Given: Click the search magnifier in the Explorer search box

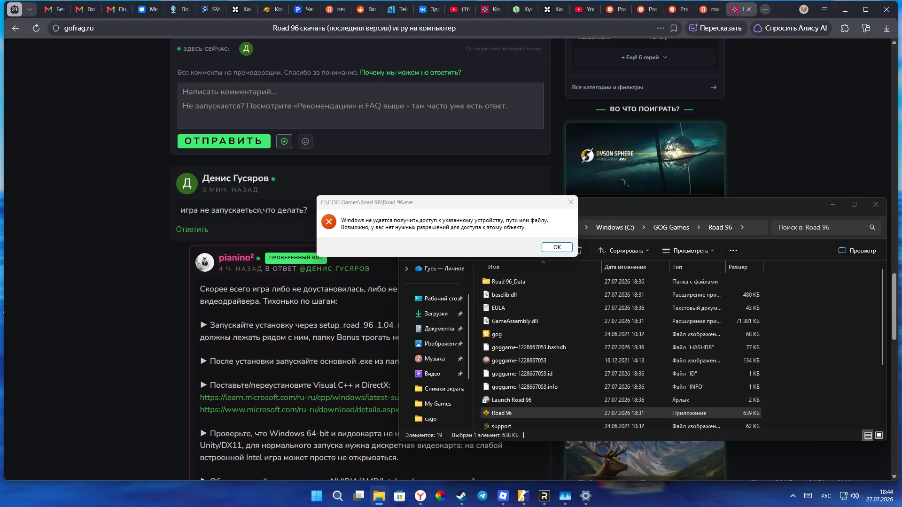Looking at the screenshot, I should click(x=872, y=227).
